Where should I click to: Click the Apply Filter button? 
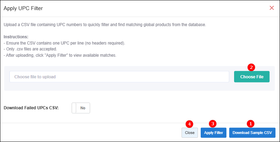pyautogui.click(x=214, y=133)
